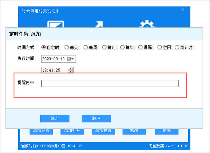This screenshot has width=210, height=153.
Task: Click the 19:41:25 time field
Action: coord(54,70)
